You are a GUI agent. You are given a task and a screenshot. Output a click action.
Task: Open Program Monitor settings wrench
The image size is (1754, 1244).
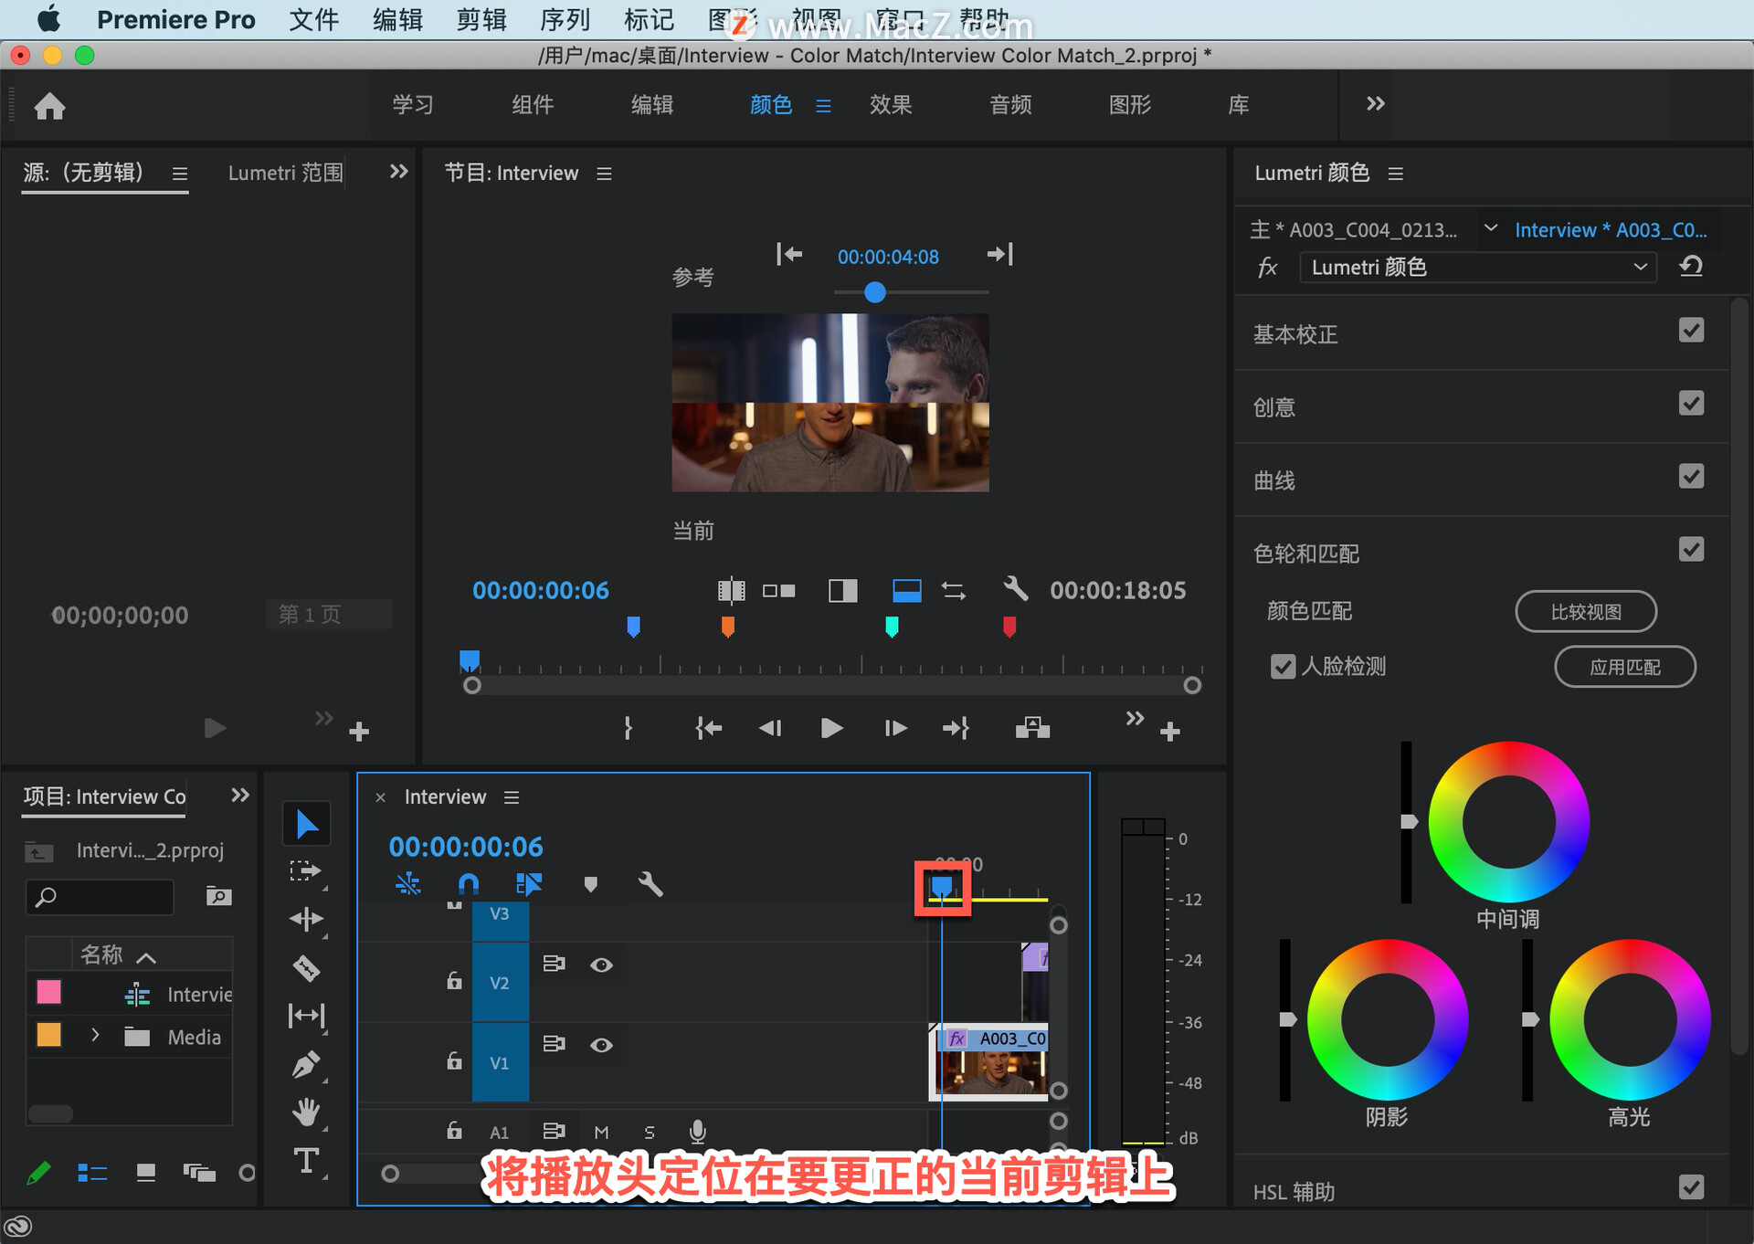click(x=1015, y=589)
